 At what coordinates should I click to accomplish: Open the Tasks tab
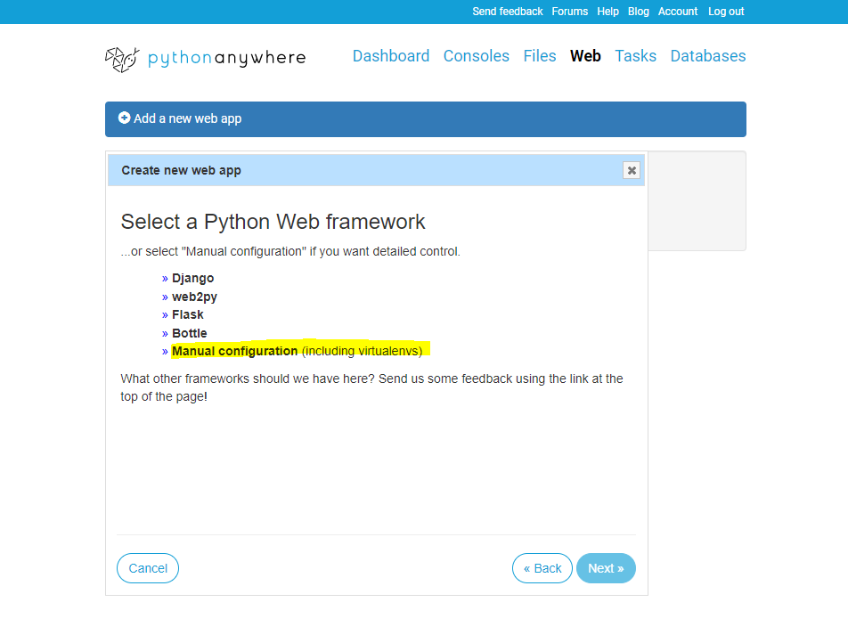[635, 56]
